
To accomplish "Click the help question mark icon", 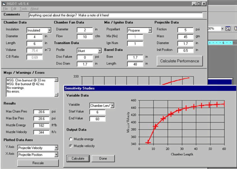I will coord(234,29).
